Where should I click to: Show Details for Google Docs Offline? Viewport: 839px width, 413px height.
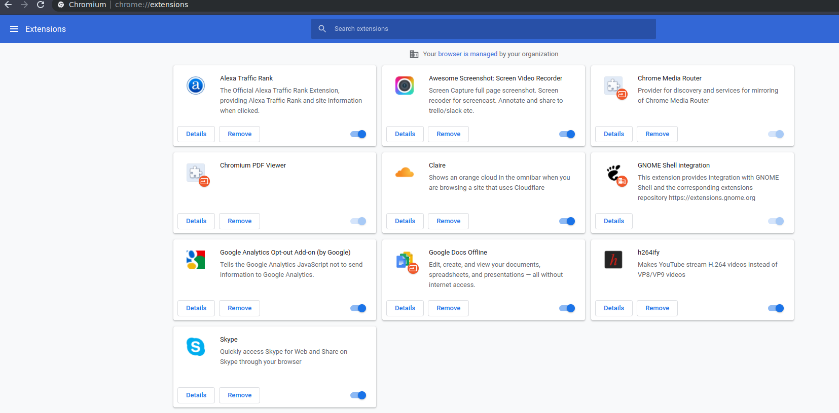point(405,308)
